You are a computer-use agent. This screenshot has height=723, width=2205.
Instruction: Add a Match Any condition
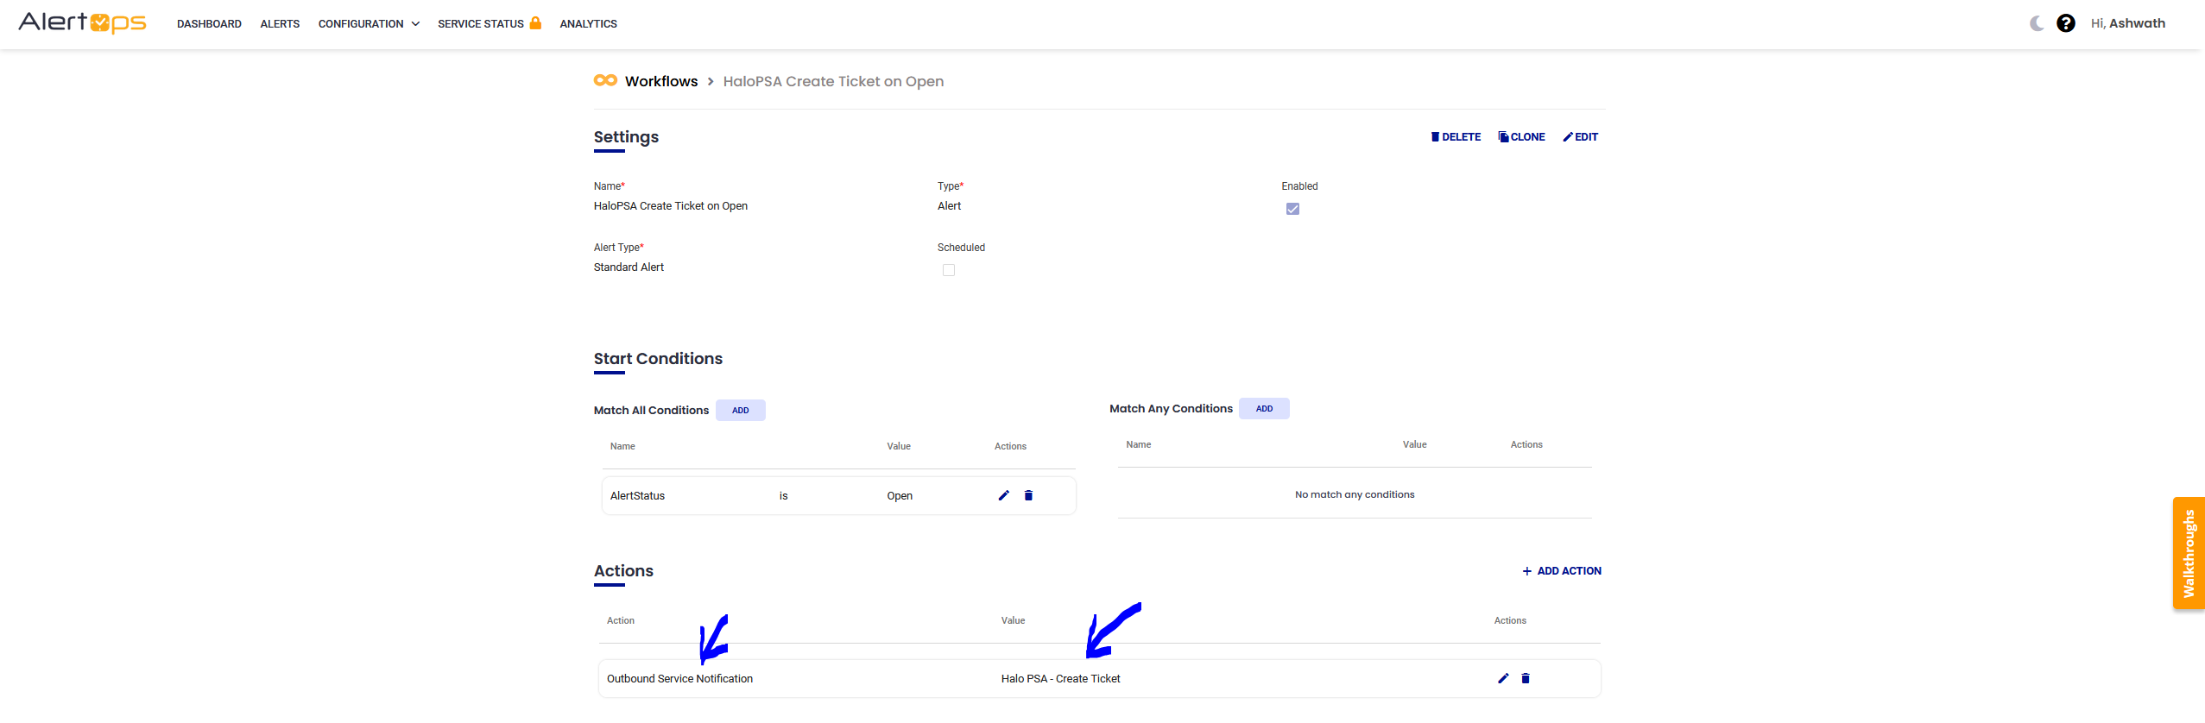tap(1264, 409)
